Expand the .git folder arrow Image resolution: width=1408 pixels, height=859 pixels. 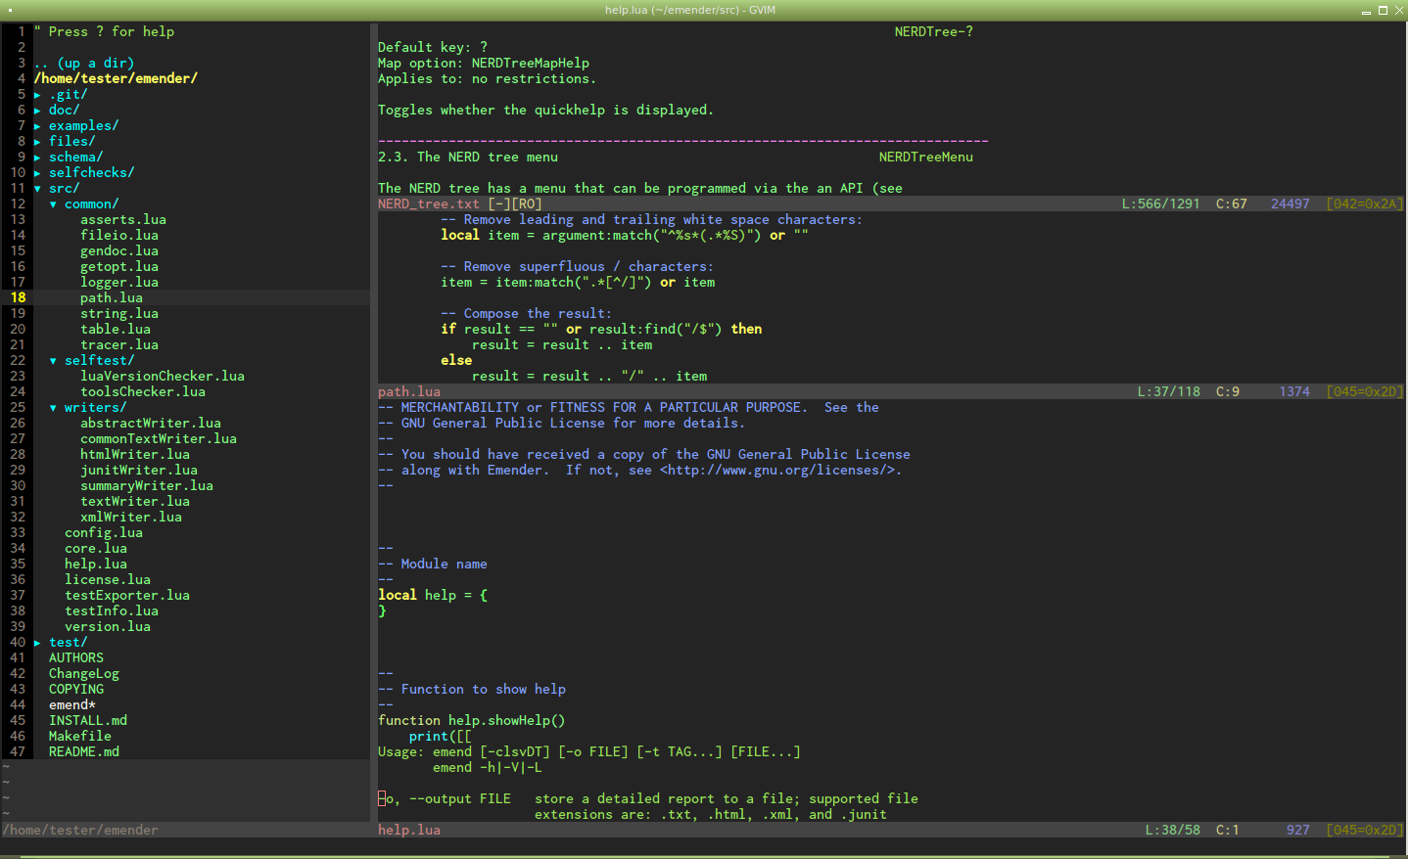point(37,95)
